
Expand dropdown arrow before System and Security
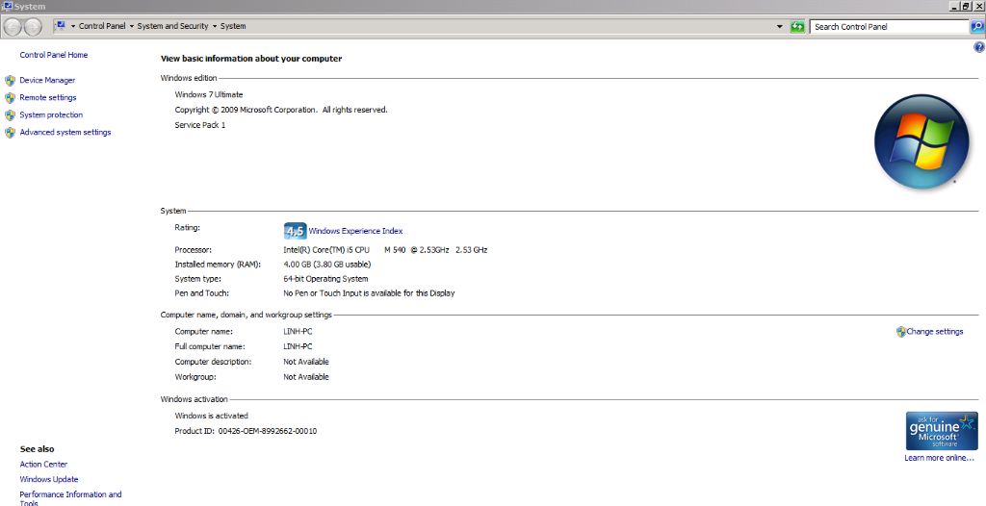131,26
